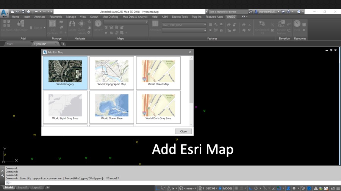Switch to the Layout1 tab
Screen dimensions: 341x191
coord(22,188)
